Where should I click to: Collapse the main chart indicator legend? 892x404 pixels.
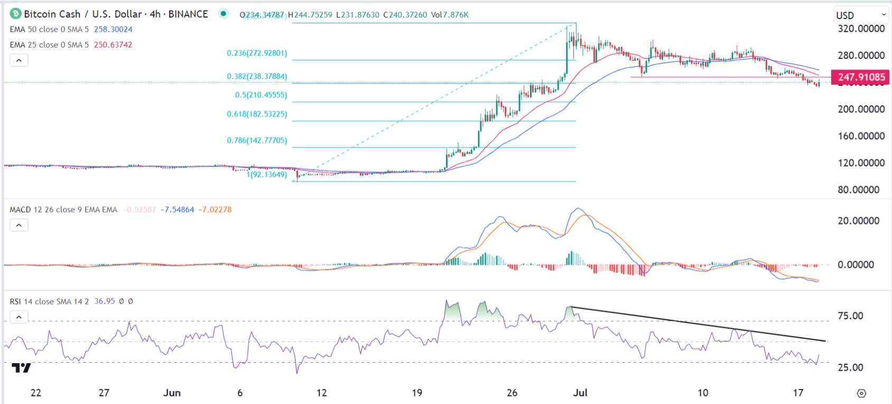click(19, 60)
